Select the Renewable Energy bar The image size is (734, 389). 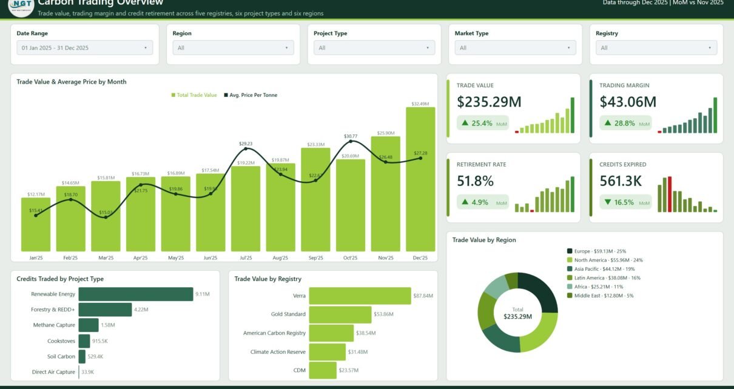coord(136,294)
